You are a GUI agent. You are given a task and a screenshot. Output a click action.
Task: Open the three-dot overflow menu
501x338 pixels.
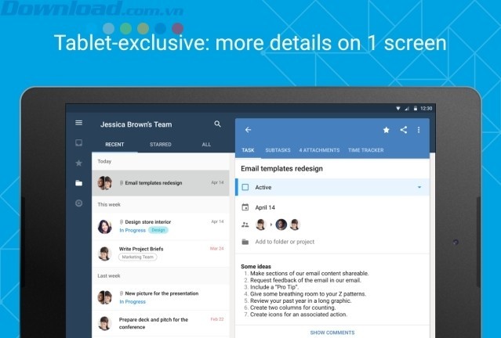coord(419,130)
